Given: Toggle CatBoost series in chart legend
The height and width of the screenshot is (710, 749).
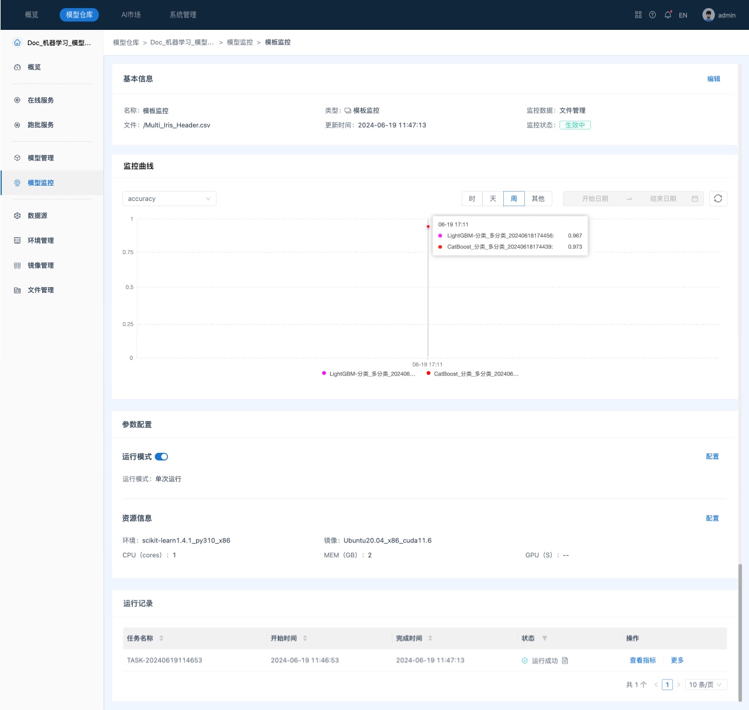Looking at the screenshot, I should pyautogui.click(x=473, y=374).
